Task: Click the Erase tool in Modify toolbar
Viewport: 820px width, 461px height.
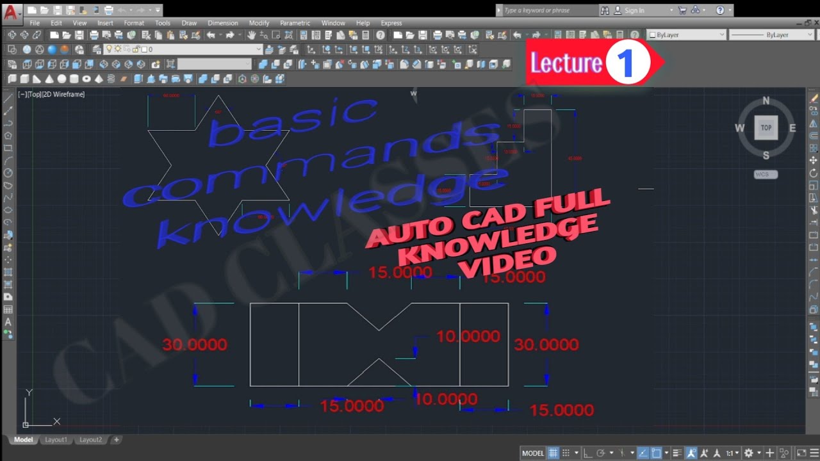Action: pos(814,98)
